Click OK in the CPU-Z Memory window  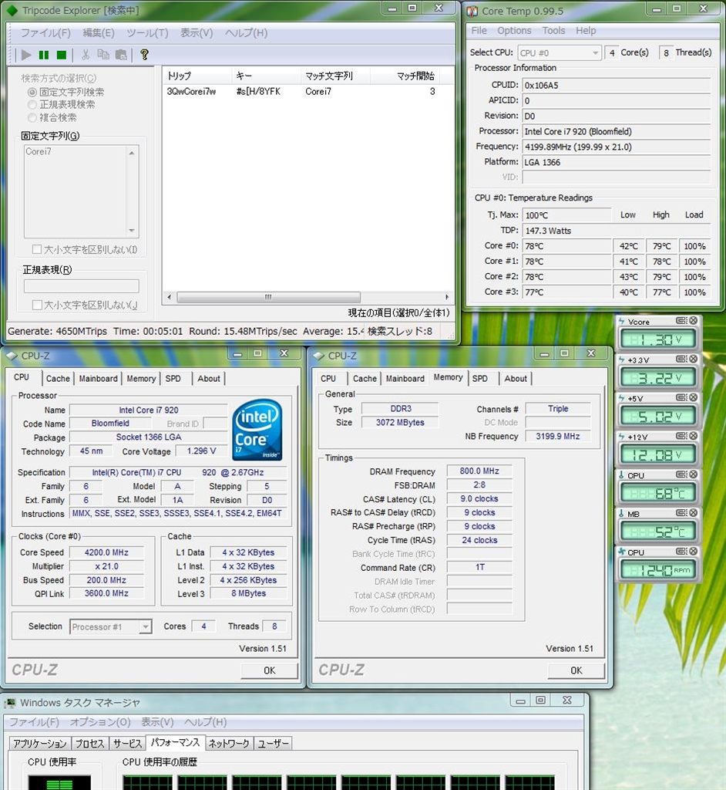[x=576, y=670]
